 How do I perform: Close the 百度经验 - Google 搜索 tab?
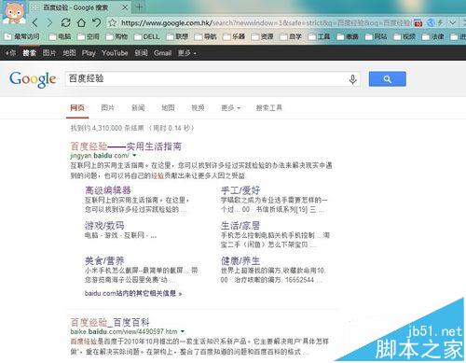(125, 7)
